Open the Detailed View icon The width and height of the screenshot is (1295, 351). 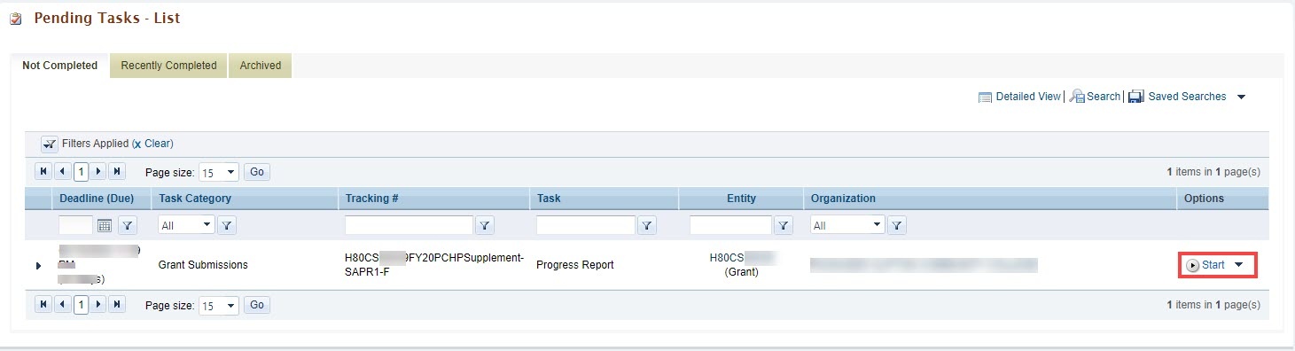(x=985, y=97)
